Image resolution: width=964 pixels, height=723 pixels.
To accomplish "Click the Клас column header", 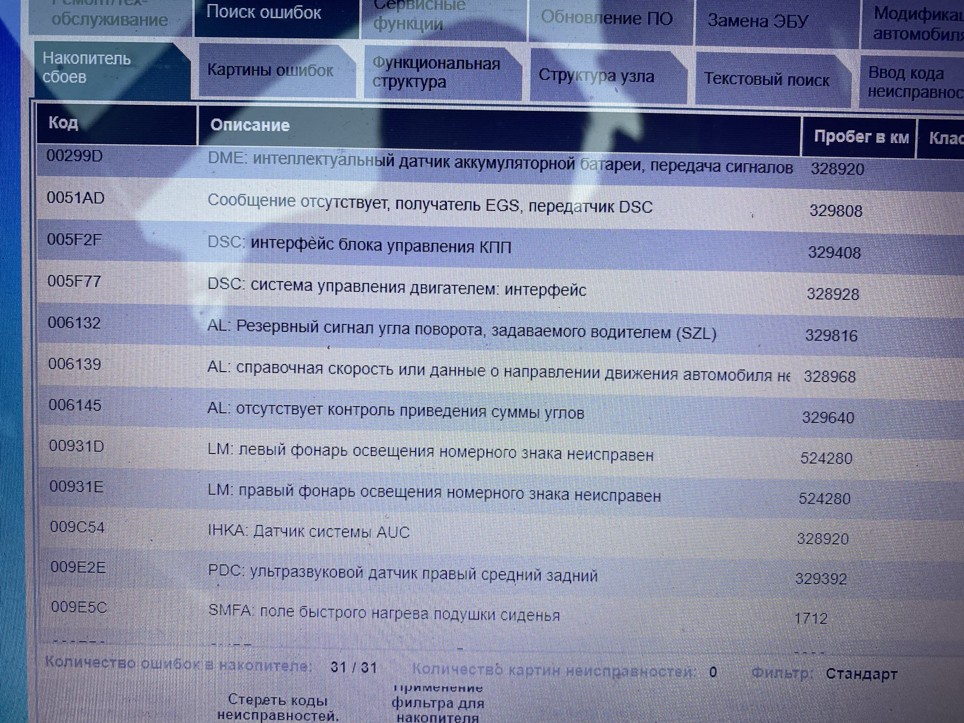I will [941, 139].
